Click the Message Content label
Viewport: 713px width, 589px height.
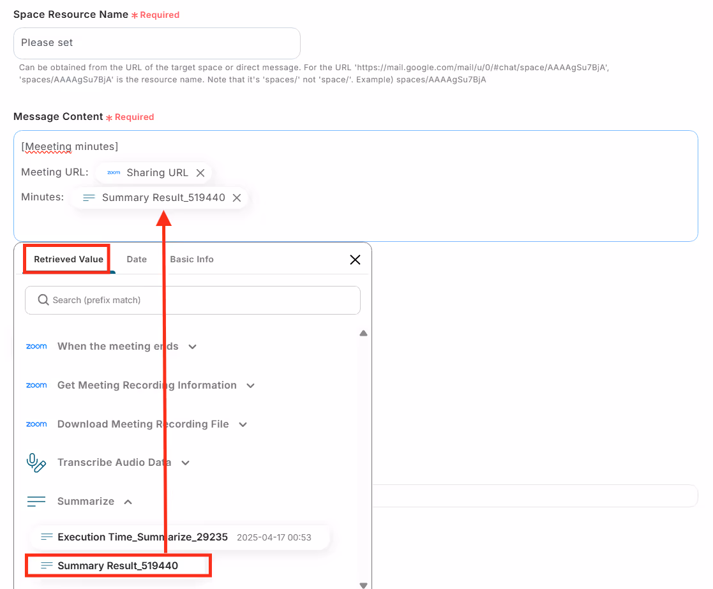58,117
